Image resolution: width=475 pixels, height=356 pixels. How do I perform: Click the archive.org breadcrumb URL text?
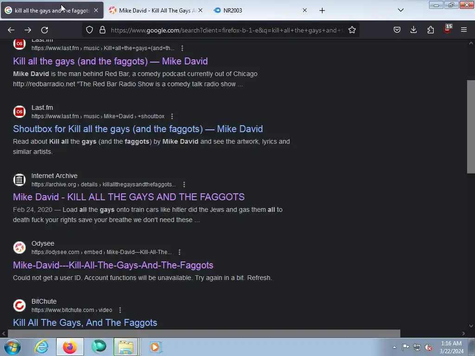pos(103,184)
